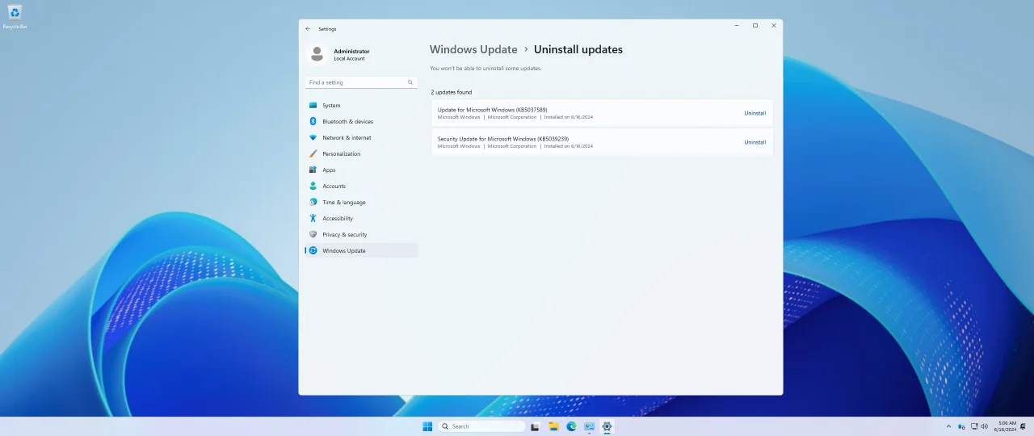Close the Settings window
Image resolution: width=1034 pixels, height=436 pixels.
pyautogui.click(x=774, y=26)
